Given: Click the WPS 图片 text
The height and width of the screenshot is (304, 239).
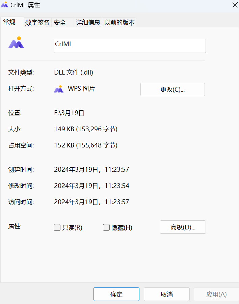Looking at the screenshot, I should [81, 89].
